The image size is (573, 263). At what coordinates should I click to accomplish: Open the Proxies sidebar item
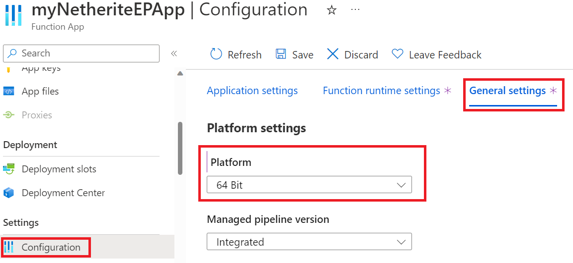[x=37, y=115]
